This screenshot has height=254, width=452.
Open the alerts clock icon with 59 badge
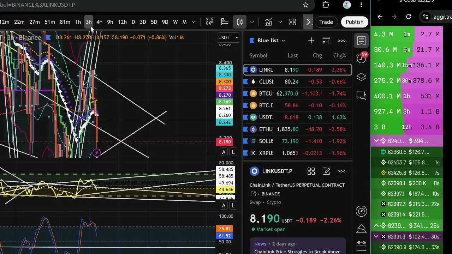(361, 58)
